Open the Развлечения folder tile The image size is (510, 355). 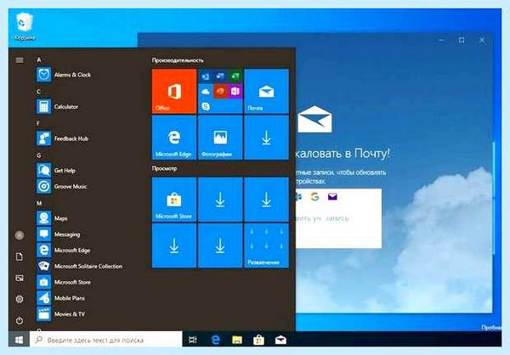[x=266, y=245]
